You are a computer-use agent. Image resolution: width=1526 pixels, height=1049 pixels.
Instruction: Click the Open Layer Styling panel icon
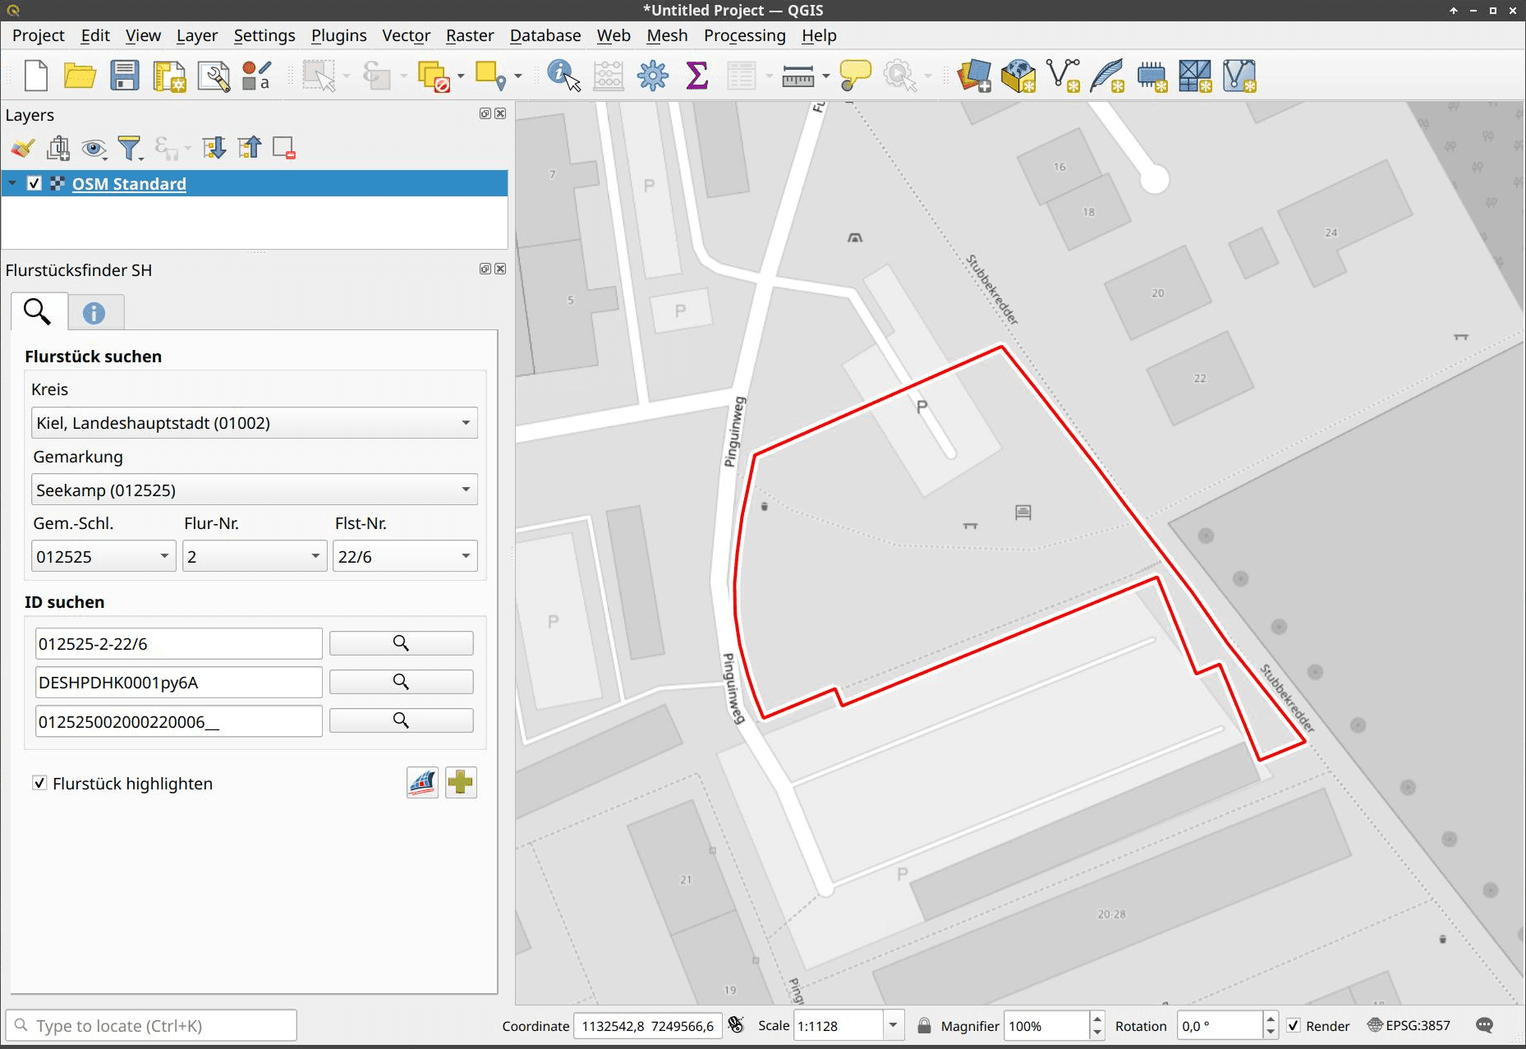tap(22, 148)
